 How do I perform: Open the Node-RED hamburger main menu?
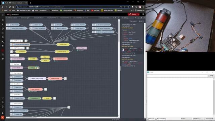pos(143,14)
